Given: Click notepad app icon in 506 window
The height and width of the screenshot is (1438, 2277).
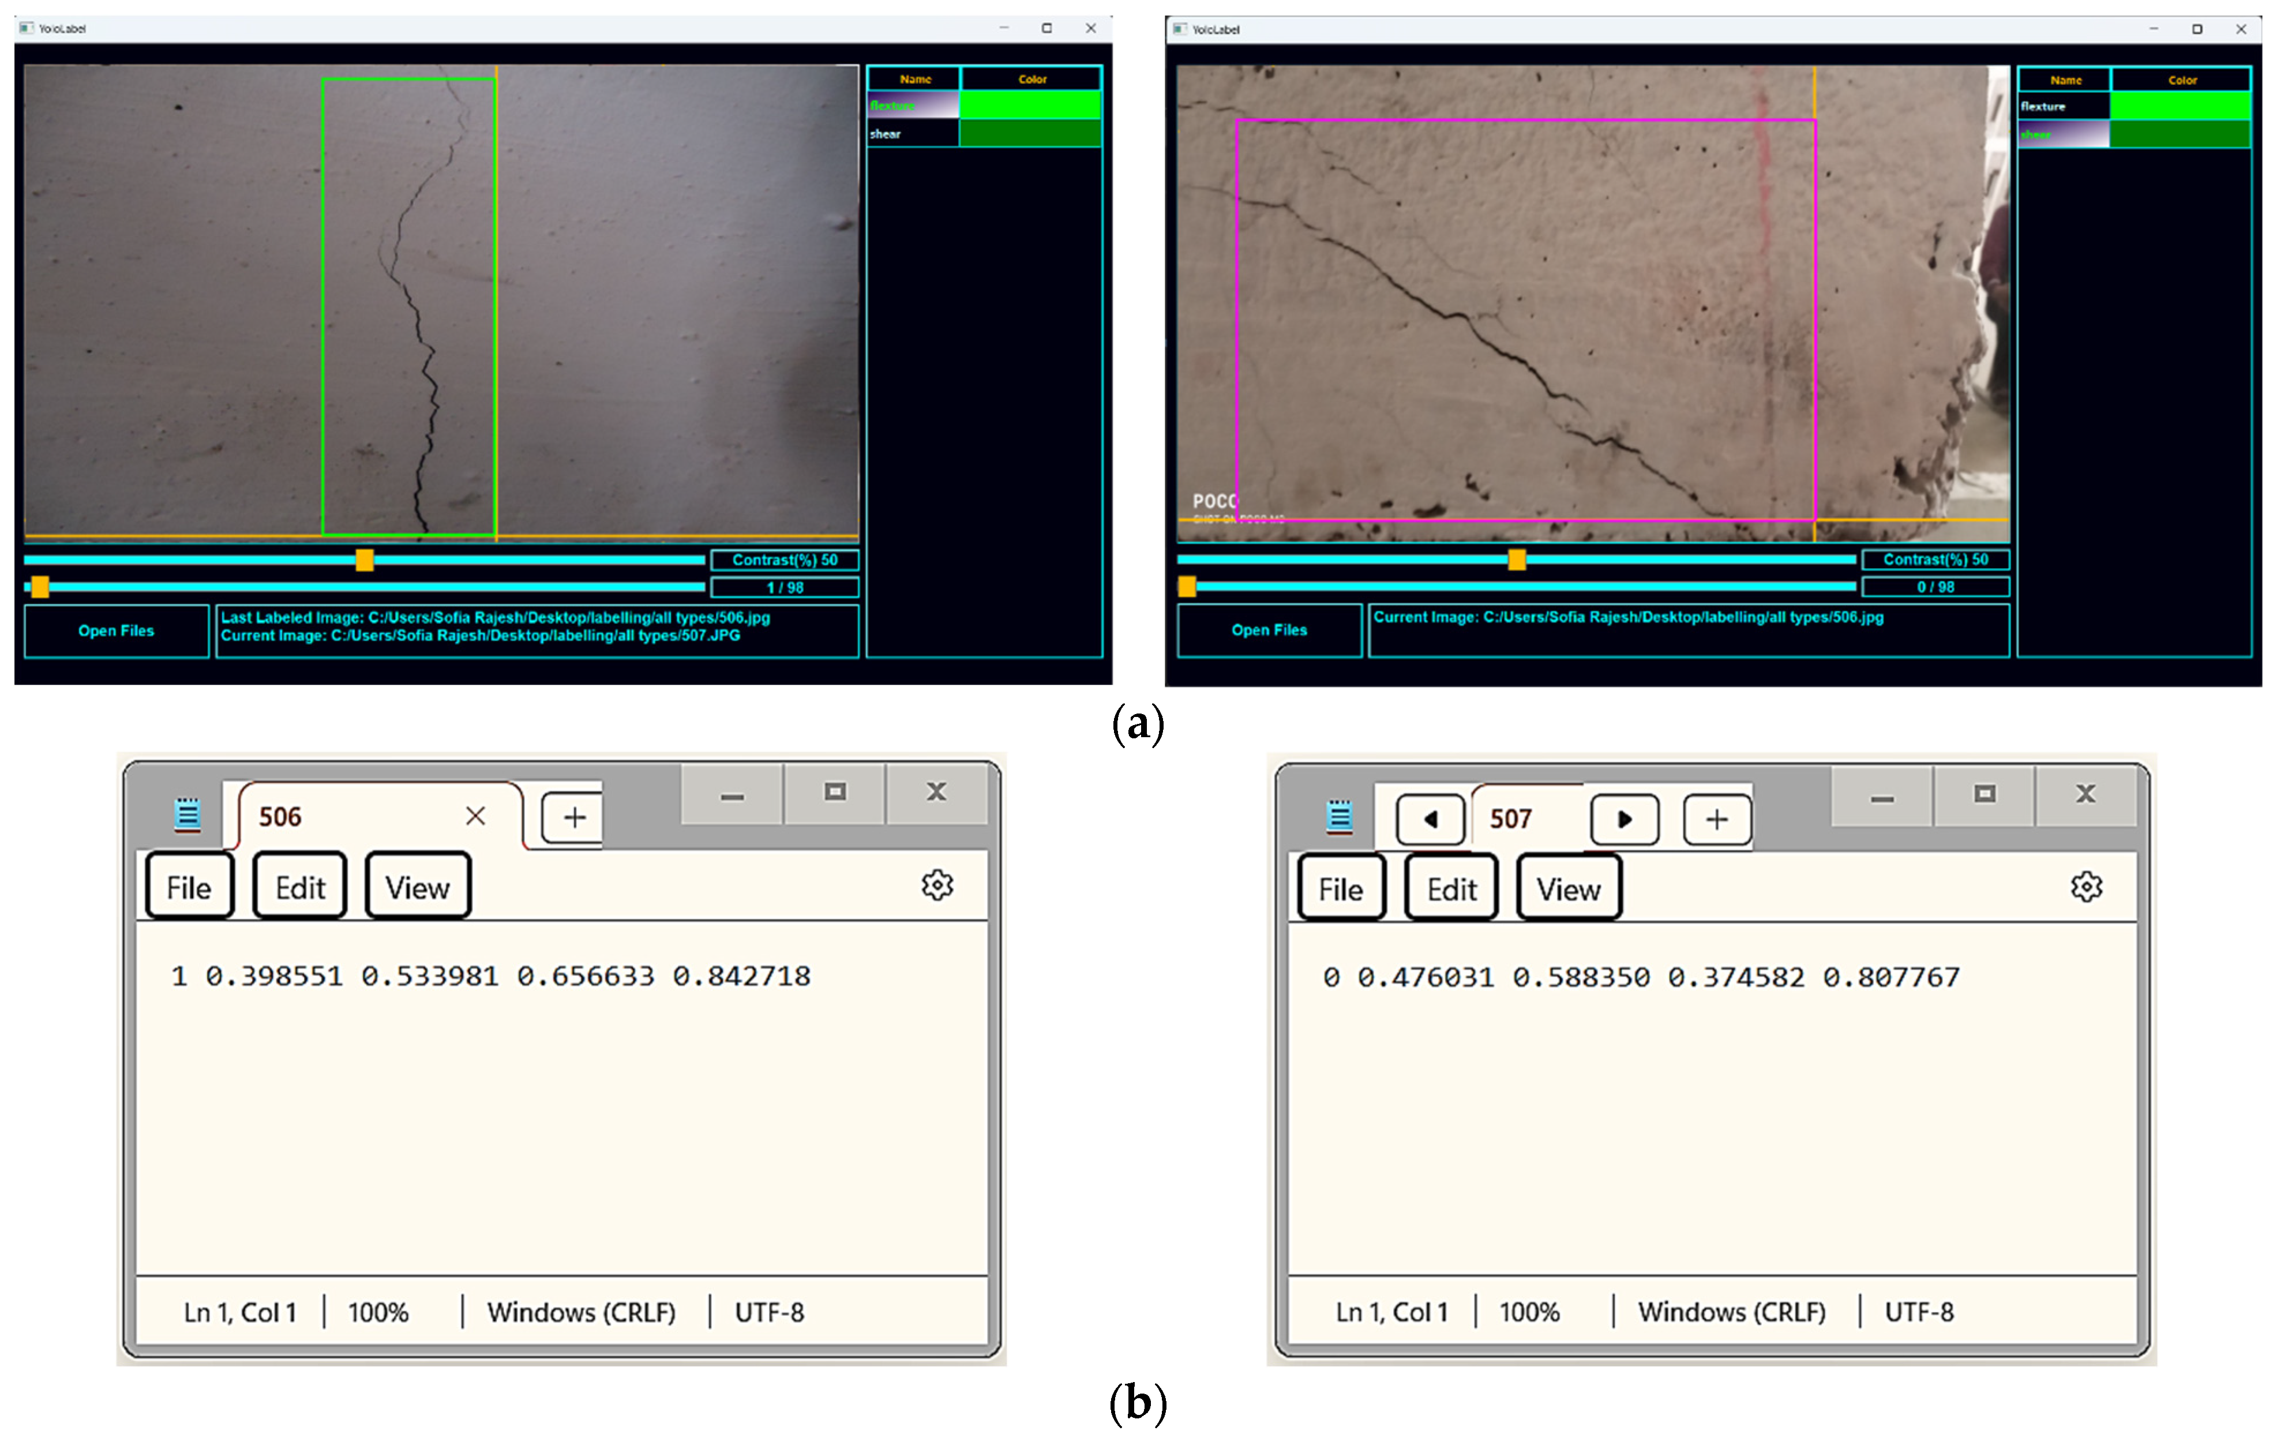Looking at the screenshot, I should coord(187,815).
